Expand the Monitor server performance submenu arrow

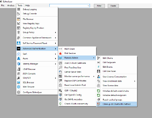coord(94,76)
